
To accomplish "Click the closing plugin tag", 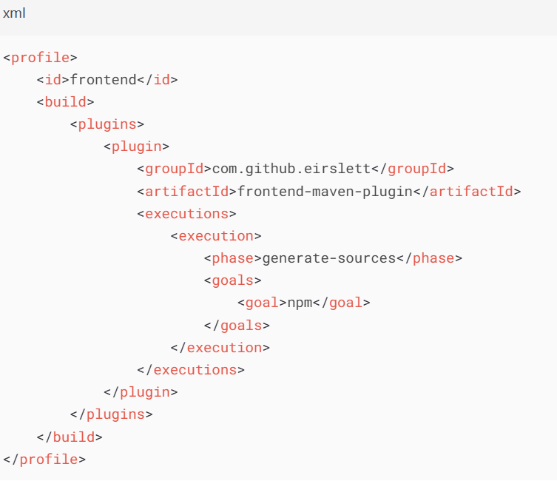I will pyautogui.click(x=141, y=392).
